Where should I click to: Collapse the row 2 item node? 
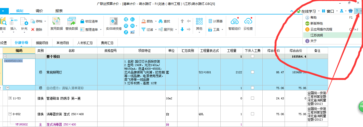8,88
